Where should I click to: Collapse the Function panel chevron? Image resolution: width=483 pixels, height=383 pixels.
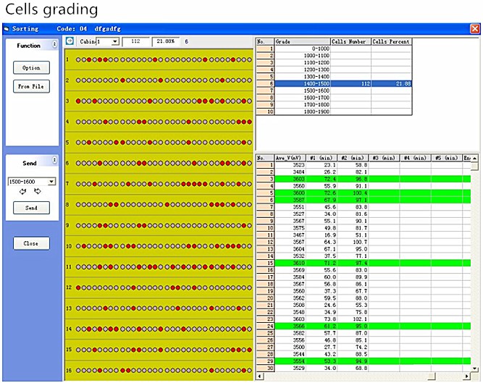54,45
